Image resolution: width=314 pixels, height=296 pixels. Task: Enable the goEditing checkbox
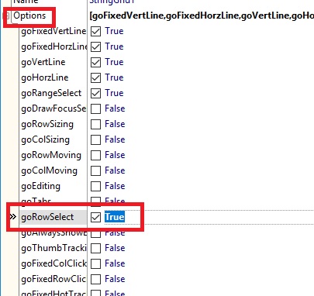(x=95, y=187)
